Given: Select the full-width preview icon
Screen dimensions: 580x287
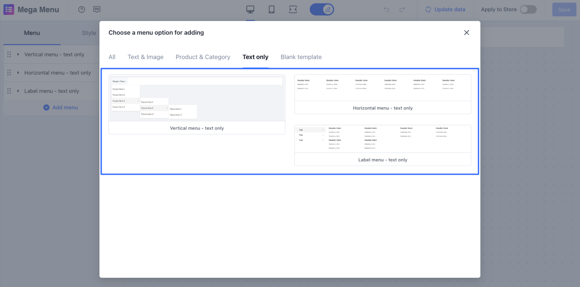Looking at the screenshot, I should click(x=293, y=9).
